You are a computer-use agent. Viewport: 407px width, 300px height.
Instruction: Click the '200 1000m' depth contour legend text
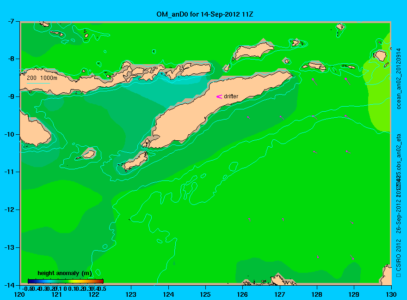(x=42, y=78)
